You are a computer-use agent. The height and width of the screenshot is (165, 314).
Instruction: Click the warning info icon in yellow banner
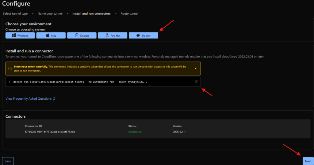10,68
